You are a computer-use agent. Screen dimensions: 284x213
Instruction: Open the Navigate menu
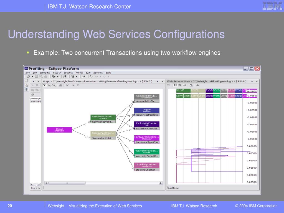[45, 73]
